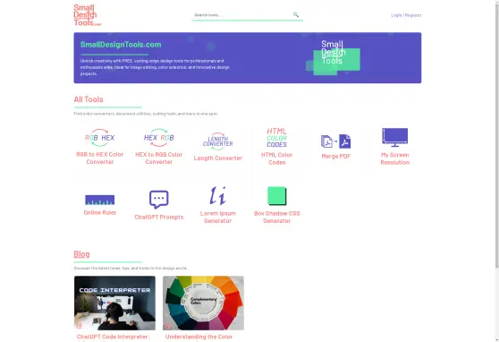
Task: Open the RGB to HEX converter icon
Action: [99, 138]
